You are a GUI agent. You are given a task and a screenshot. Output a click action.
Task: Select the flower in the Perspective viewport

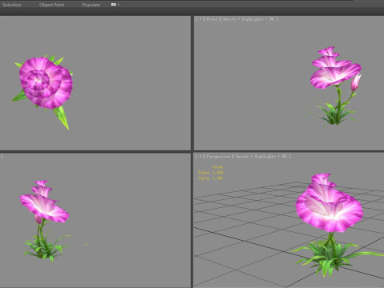tap(330, 210)
